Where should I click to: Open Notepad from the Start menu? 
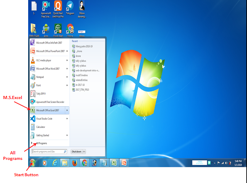48,77
